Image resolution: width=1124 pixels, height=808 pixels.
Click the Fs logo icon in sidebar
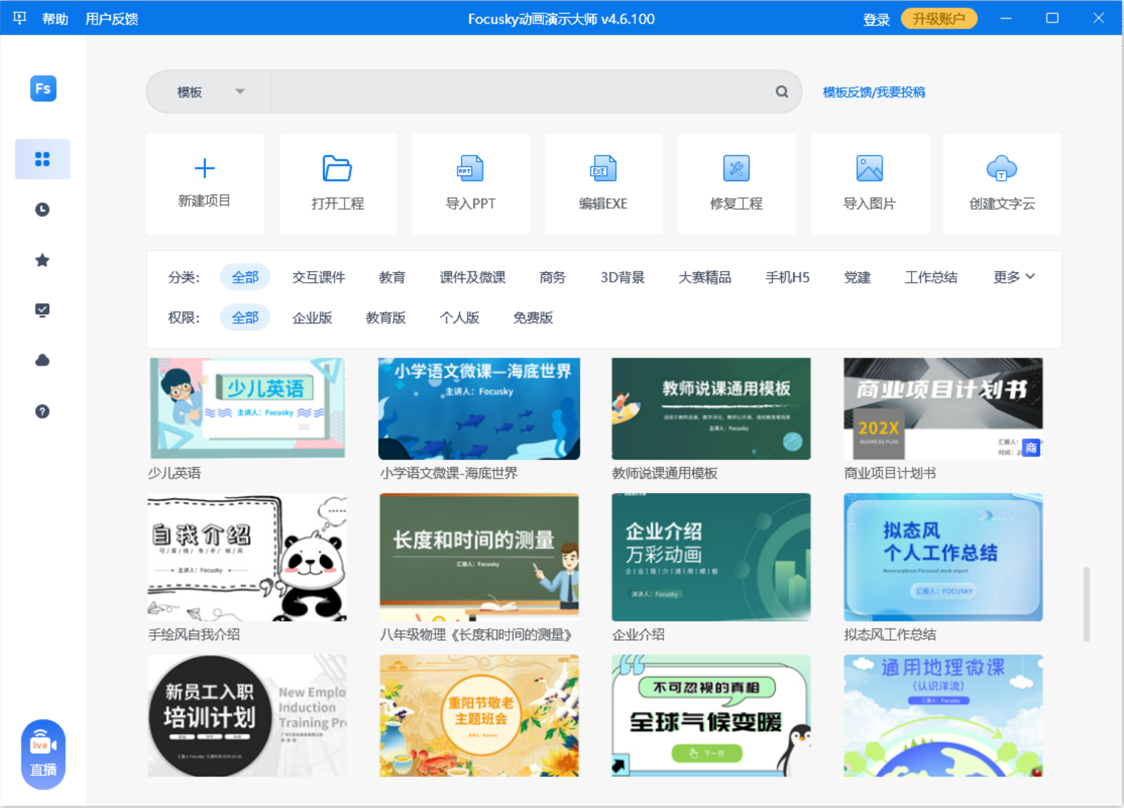pos(43,88)
